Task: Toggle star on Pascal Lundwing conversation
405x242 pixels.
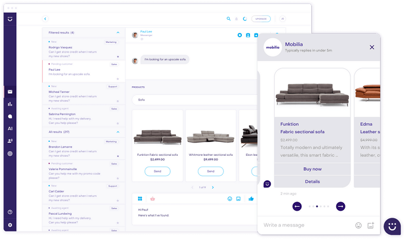Action: (118, 223)
